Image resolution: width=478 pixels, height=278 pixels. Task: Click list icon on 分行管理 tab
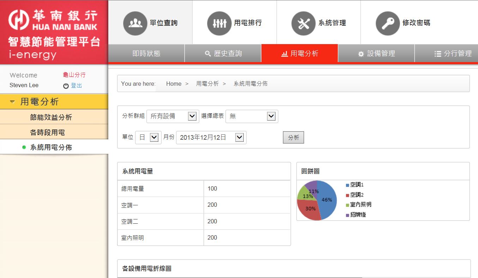438,54
